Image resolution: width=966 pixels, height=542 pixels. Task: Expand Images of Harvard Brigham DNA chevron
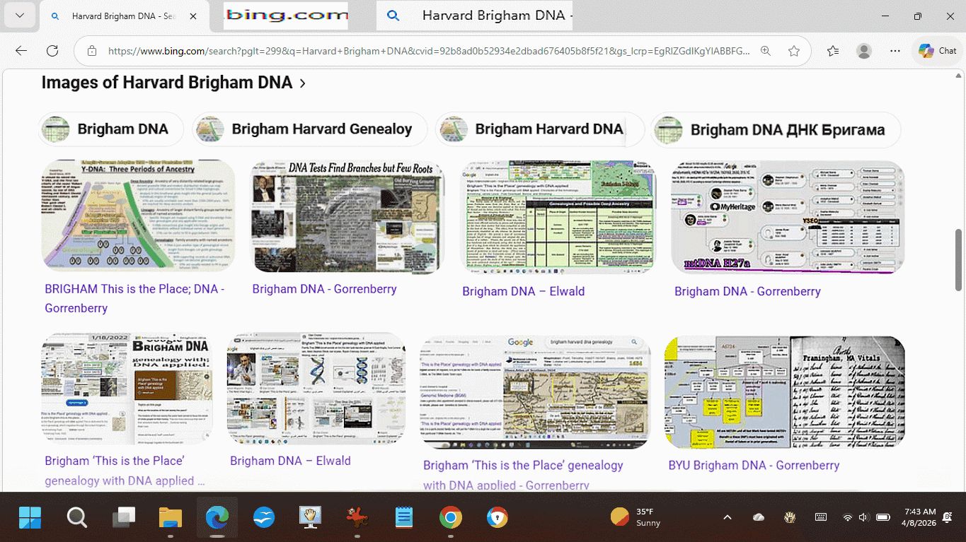(x=303, y=83)
